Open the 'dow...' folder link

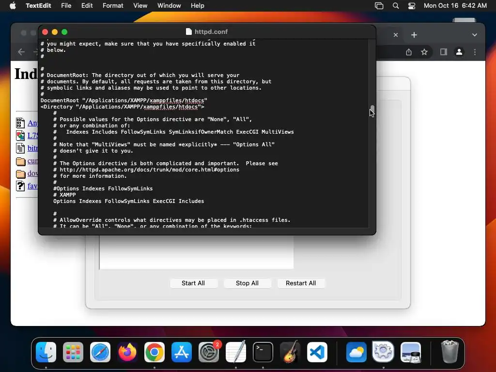pos(32,173)
